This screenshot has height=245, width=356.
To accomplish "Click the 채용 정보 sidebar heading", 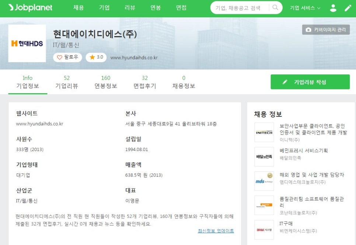I will (x=268, y=114).
